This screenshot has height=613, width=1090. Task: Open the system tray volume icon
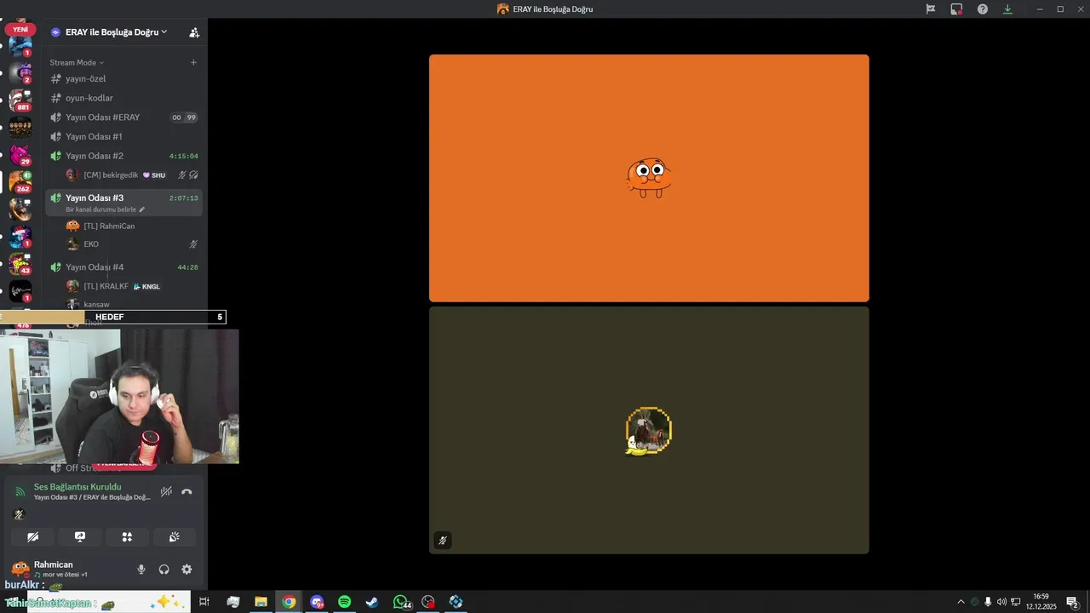pyautogui.click(x=1001, y=602)
